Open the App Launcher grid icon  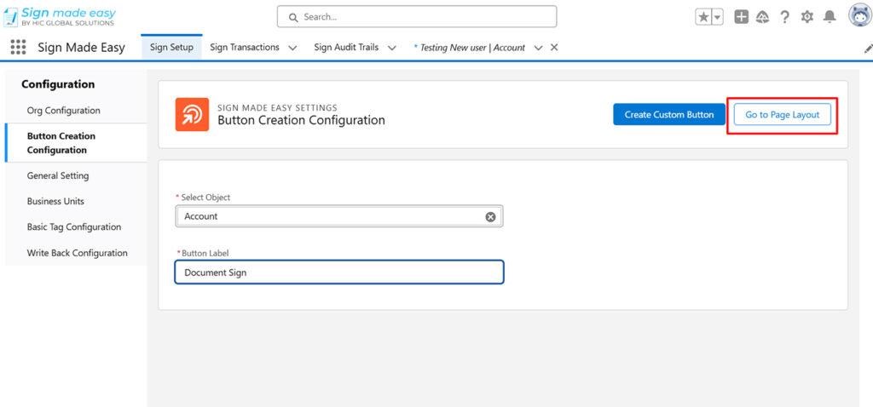18,48
